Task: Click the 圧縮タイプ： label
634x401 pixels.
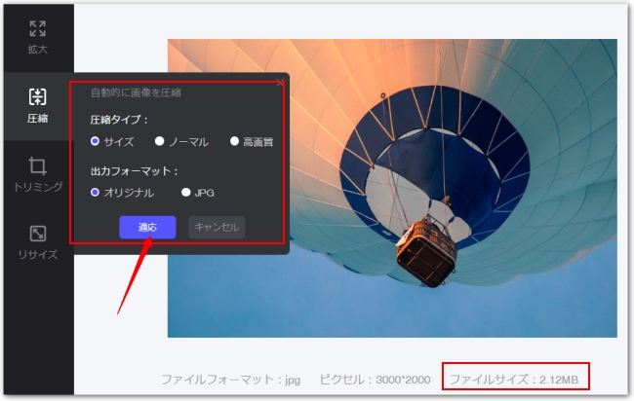Action: tap(119, 120)
